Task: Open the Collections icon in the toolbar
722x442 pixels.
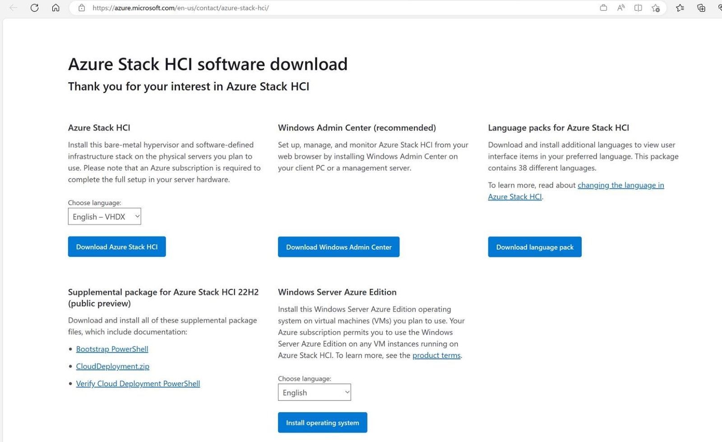Action: coord(701,8)
